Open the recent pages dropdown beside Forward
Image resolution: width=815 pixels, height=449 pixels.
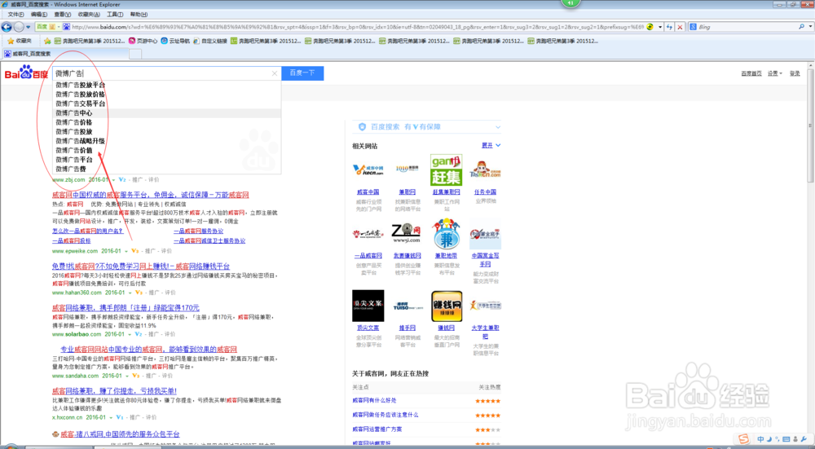28,27
